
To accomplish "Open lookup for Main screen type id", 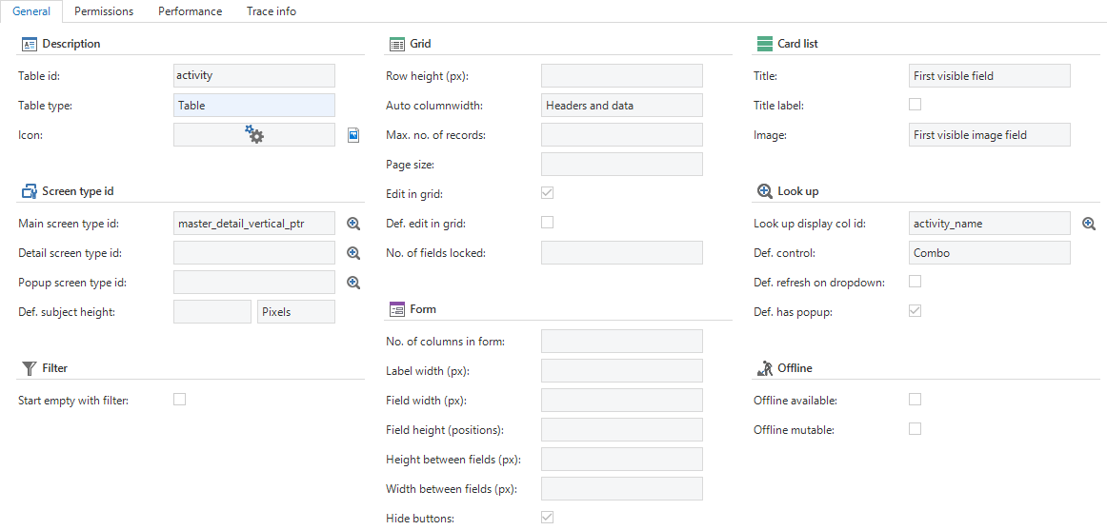I will pos(353,224).
